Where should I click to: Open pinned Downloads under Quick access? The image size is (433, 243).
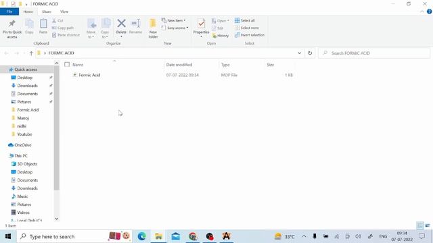27,86
